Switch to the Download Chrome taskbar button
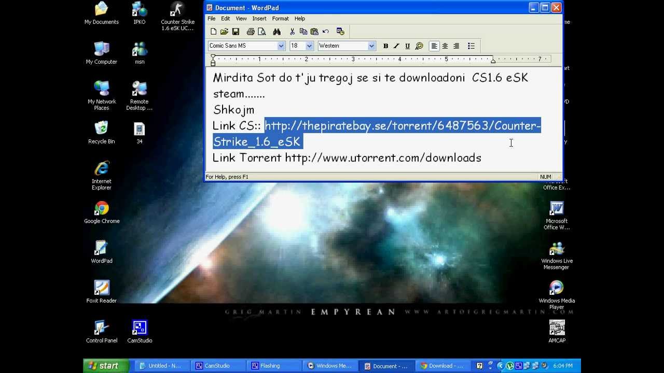This screenshot has width=664, height=373. point(442,366)
